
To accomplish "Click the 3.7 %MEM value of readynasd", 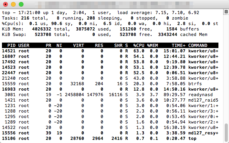I will point(154,95).
